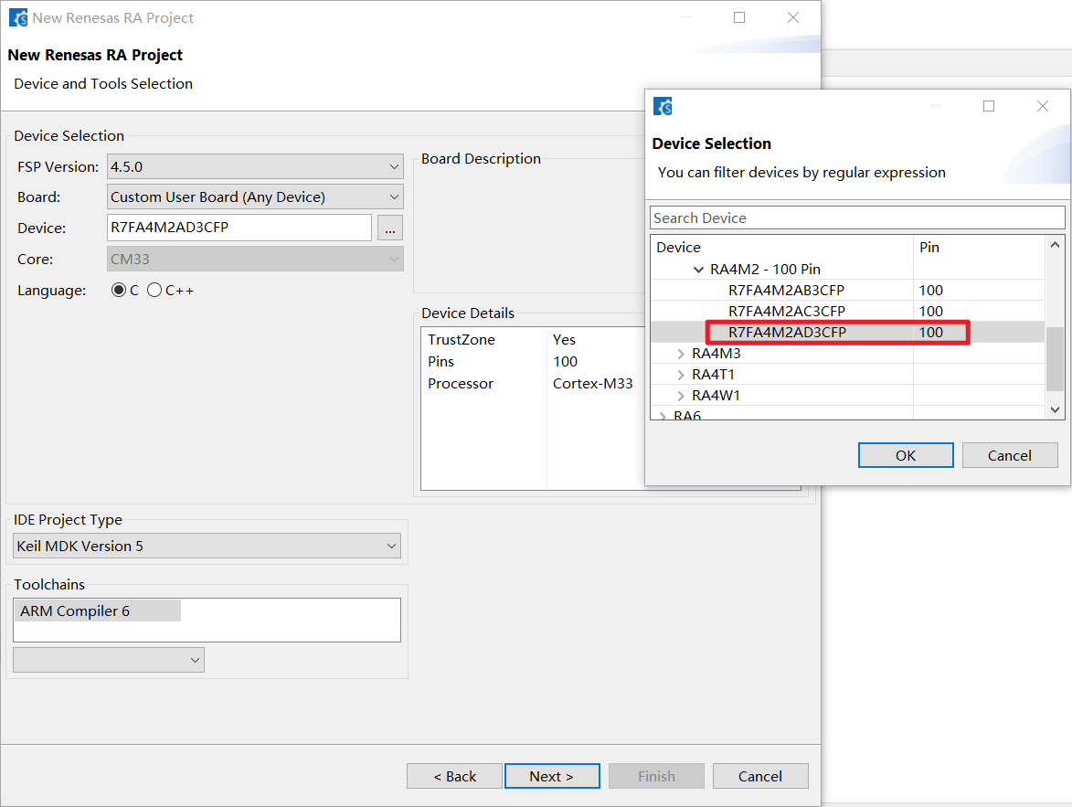Expand the RA4M3 tree node
The height and width of the screenshot is (807, 1072).
tap(680, 354)
